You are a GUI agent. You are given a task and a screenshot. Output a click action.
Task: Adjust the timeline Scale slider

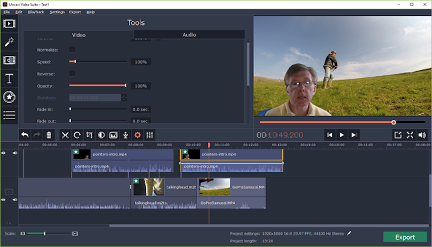48,234
